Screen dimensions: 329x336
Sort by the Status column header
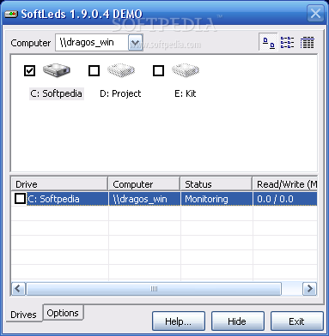tap(216, 184)
